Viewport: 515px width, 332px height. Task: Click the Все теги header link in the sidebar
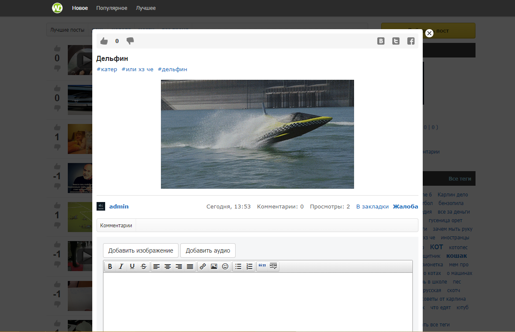(460, 179)
